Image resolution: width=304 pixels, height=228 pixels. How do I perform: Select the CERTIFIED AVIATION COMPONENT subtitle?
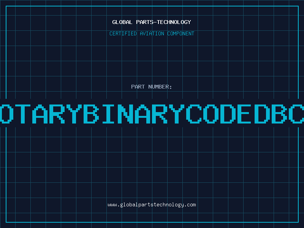(x=152, y=33)
